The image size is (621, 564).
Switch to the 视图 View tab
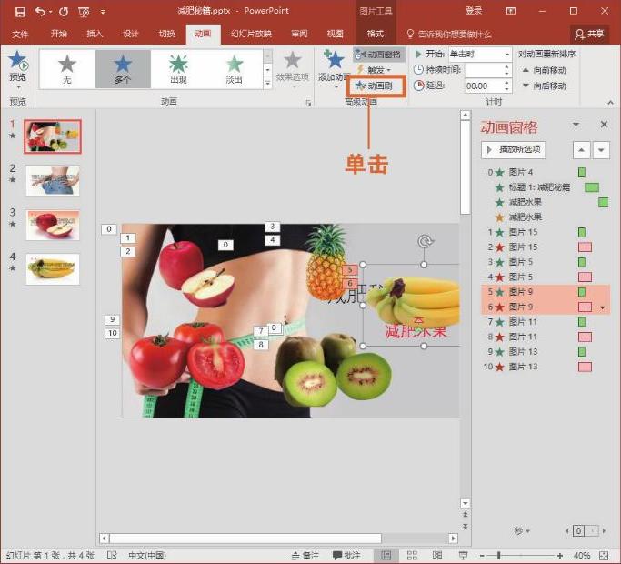point(336,34)
